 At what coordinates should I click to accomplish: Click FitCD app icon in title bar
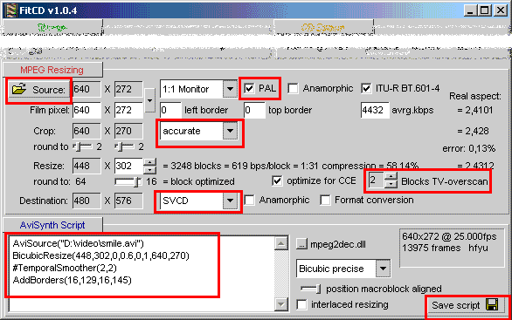pos(10,10)
